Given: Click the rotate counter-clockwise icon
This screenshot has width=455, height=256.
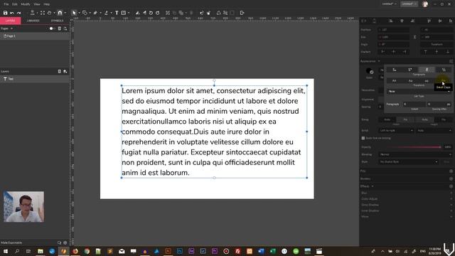Looking at the screenshot, I should click(151, 13).
